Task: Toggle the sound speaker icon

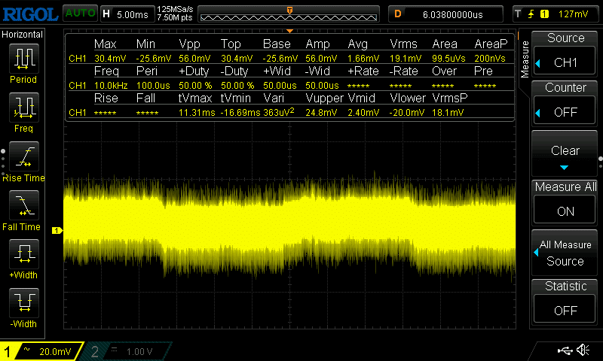Action: click(x=583, y=350)
